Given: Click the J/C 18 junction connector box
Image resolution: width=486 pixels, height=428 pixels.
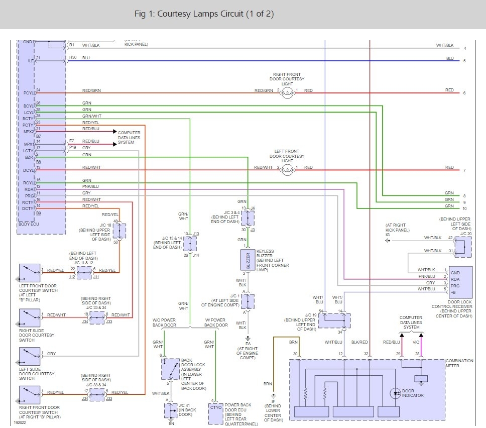Looking at the screenshot, I should [119, 231].
